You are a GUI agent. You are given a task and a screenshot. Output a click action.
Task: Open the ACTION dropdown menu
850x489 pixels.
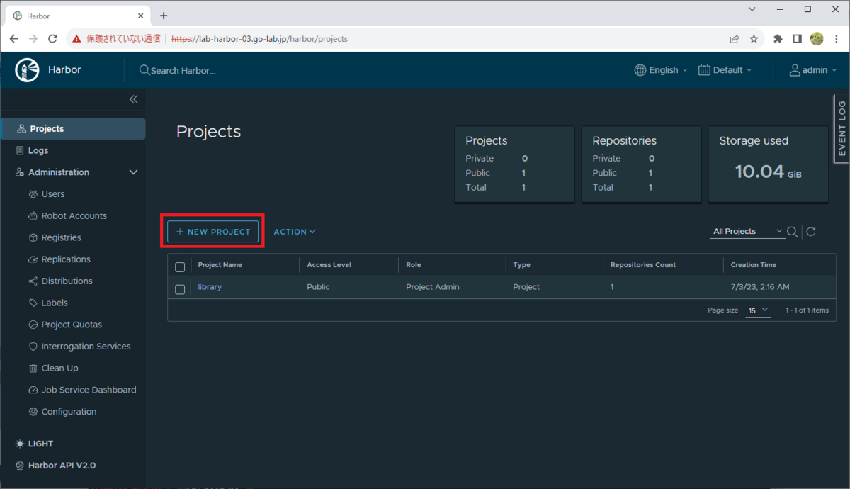295,232
